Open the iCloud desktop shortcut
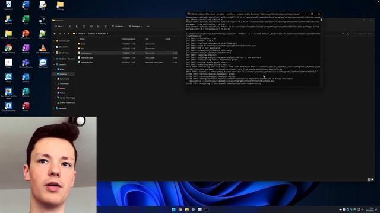This screenshot has height=213, width=380. pyautogui.click(x=8, y=78)
